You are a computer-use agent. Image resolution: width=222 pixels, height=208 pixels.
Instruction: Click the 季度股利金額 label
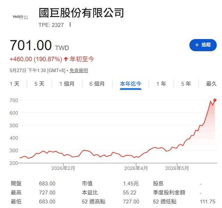pyautogui.click(x=169, y=193)
